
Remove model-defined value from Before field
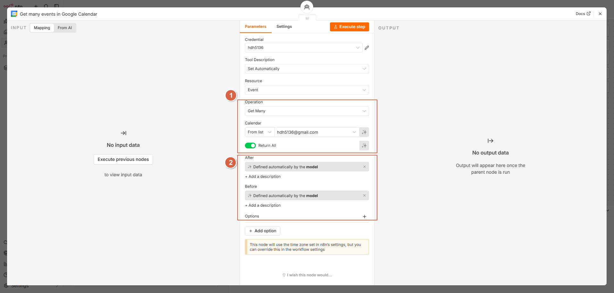click(x=365, y=195)
